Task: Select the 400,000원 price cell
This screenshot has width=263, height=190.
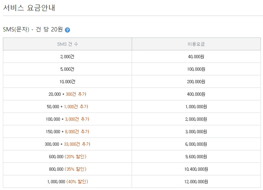Action: (x=196, y=94)
